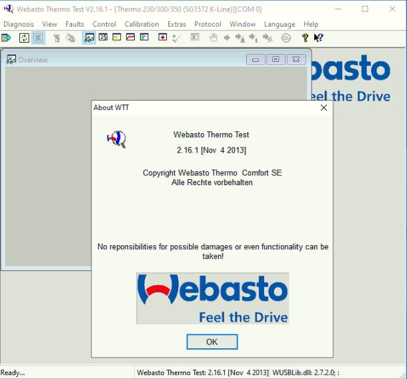Screen dimensions: 407x379
Task: Close the main Webasto Thermo Test window
Action: (x=392, y=9)
